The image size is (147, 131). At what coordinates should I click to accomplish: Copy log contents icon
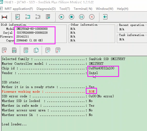pyautogui.click(x=36, y=50)
